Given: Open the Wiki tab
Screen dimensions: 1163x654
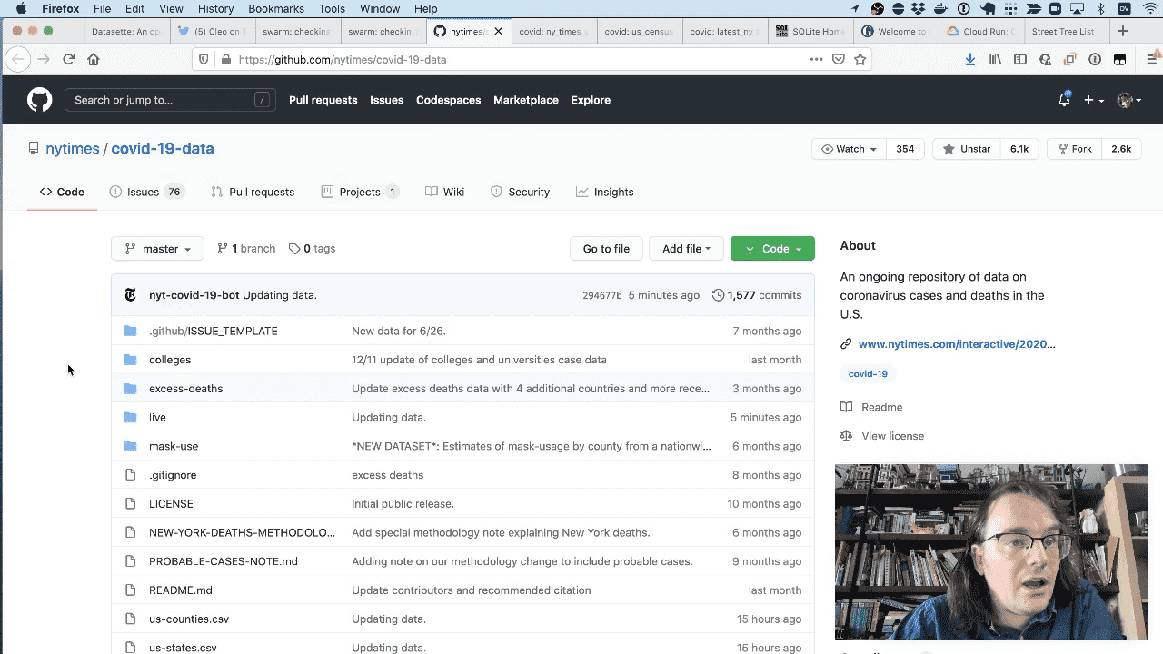Looking at the screenshot, I should tap(444, 192).
